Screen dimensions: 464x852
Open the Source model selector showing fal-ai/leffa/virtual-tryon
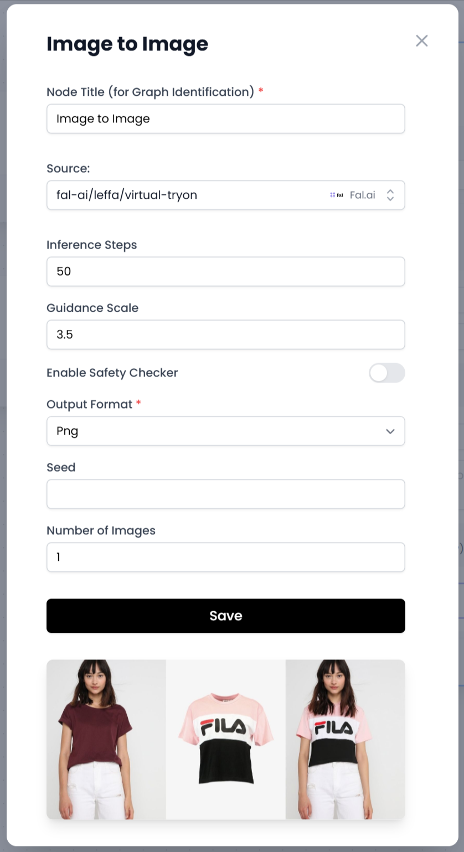pyautogui.click(x=188, y=195)
